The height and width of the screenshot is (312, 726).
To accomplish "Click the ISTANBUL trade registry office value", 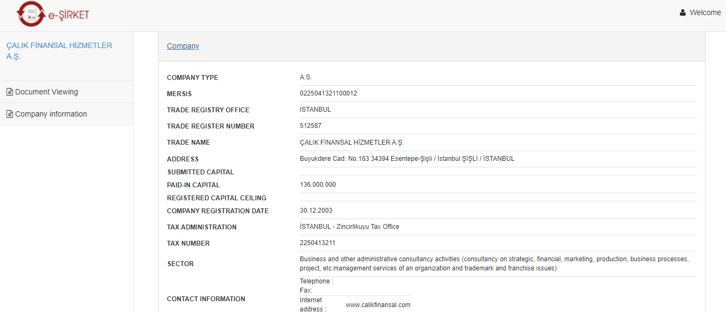I will [x=315, y=110].
